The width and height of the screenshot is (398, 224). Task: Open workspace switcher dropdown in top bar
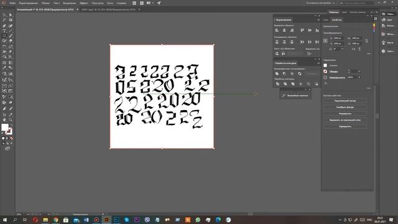tap(320, 3)
